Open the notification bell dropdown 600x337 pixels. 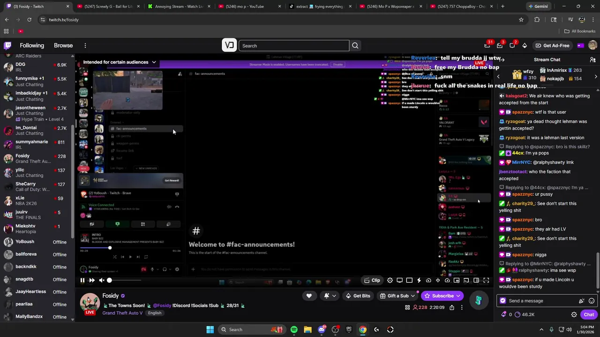pos(330,296)
